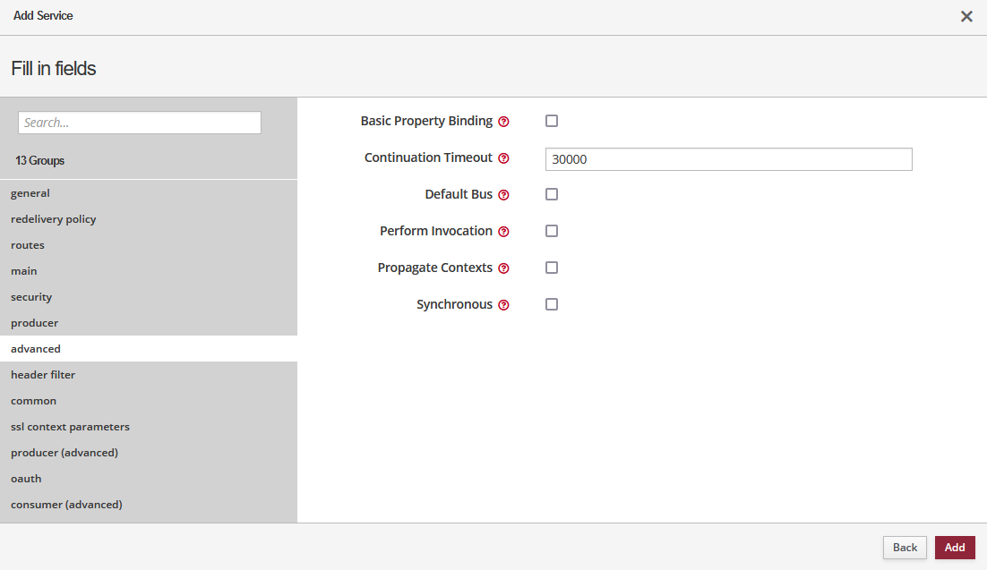Viewport: 987px width, 570px height.
Task: Open the redelivery policy group
Action: click(54, 219)
